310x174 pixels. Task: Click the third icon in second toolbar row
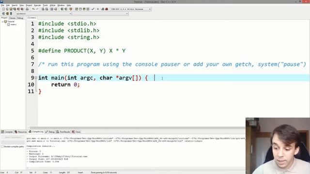tap(11, 14)
